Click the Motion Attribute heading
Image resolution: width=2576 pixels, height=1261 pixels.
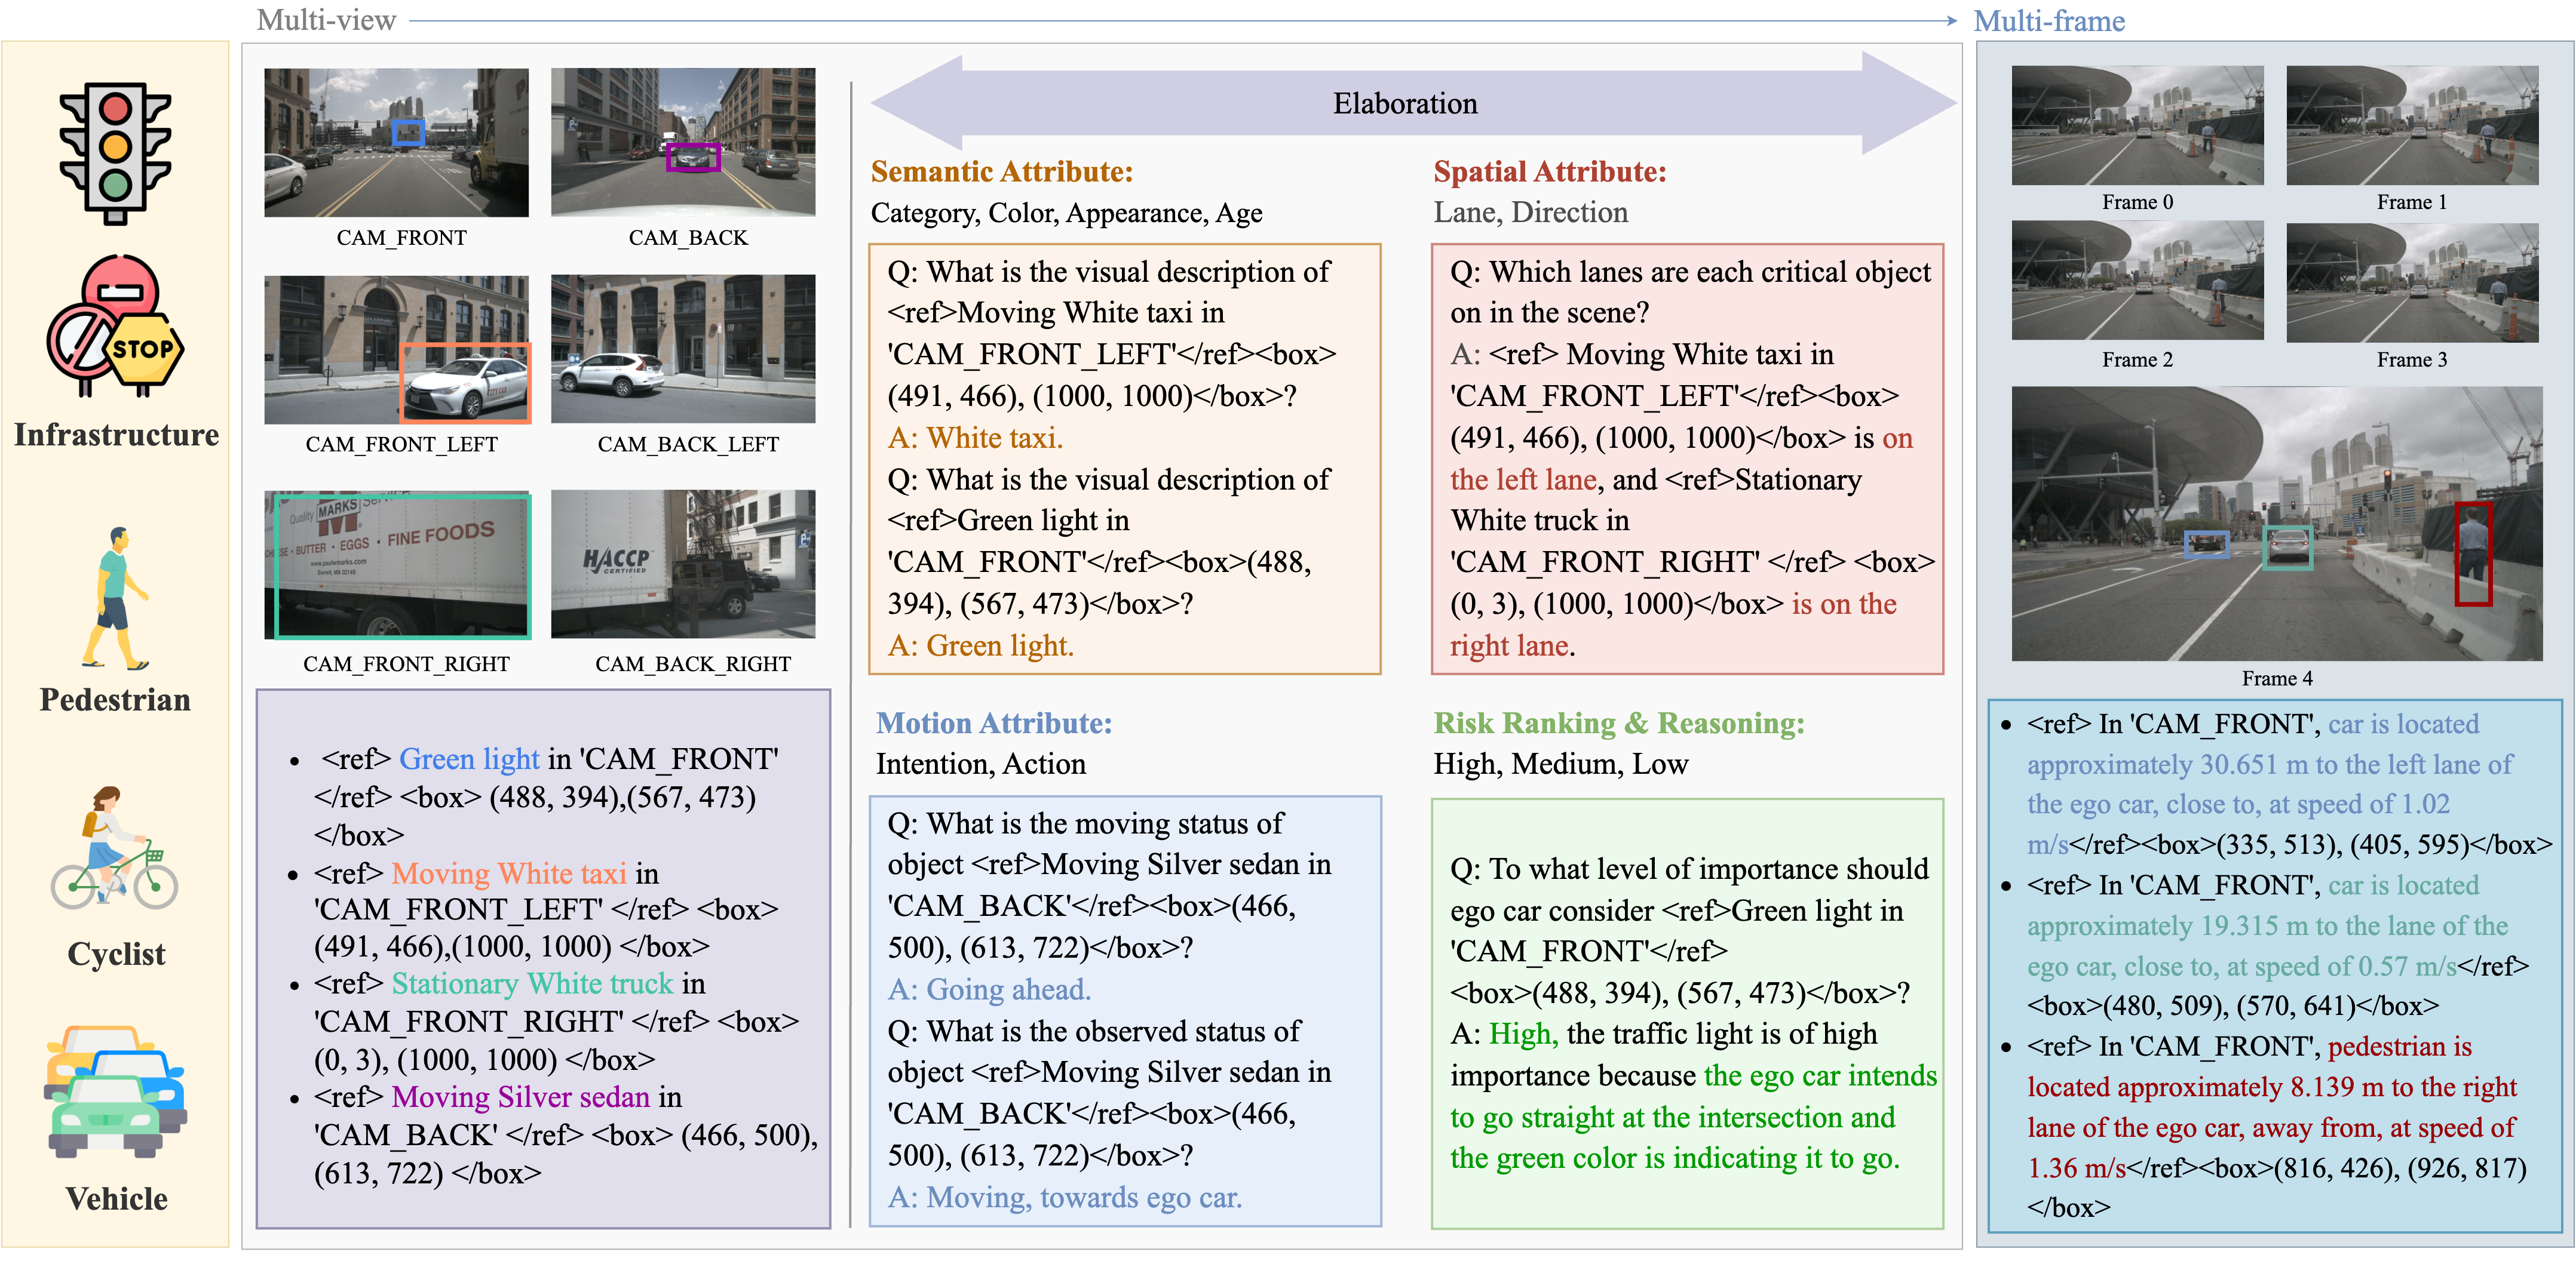993,722
